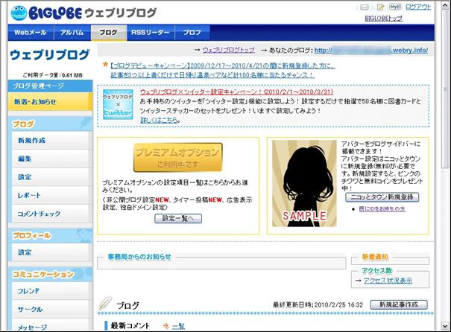Click the ウェブリブログ × twitter campaign image
451x332 pixels.
click(x=118, y=104)
